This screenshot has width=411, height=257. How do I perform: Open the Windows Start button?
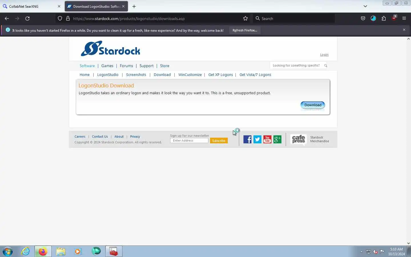pyautogui.click(x=8, y=252)
